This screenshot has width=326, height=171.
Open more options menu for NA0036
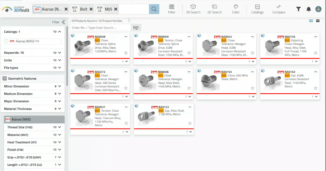[189, 72]
